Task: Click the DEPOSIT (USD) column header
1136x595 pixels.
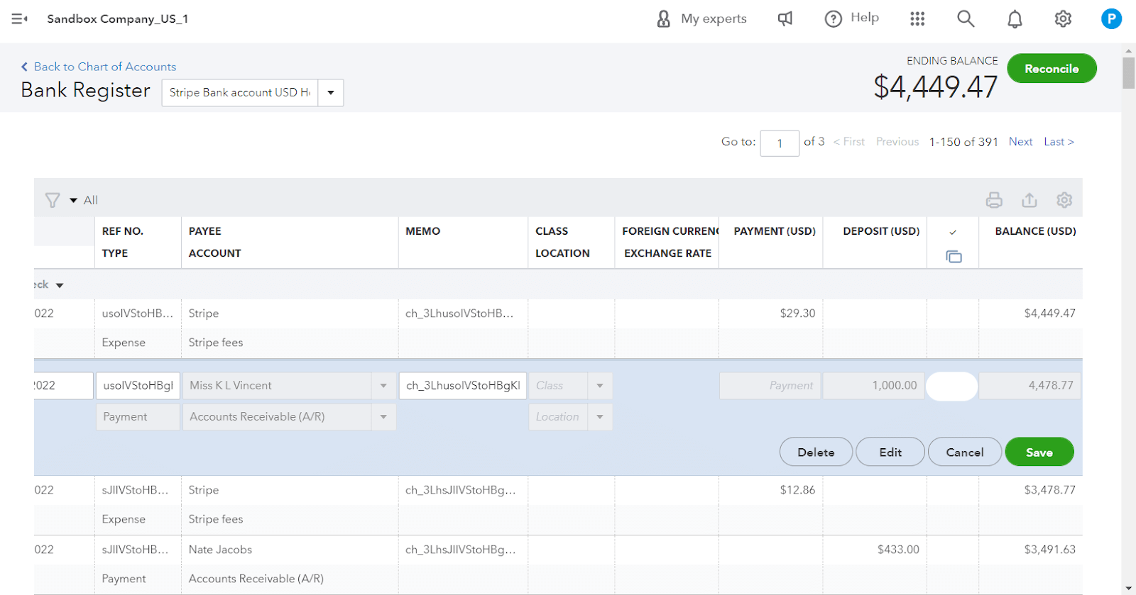Action: click(x=881, y=232)
